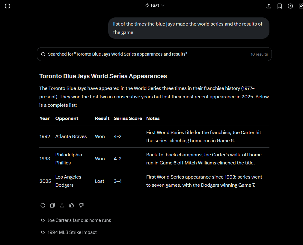The height and width of the screenshot is (245, 303).
Task: Click the lightning bolt icon beside Fast
Action: coord(147,5)
